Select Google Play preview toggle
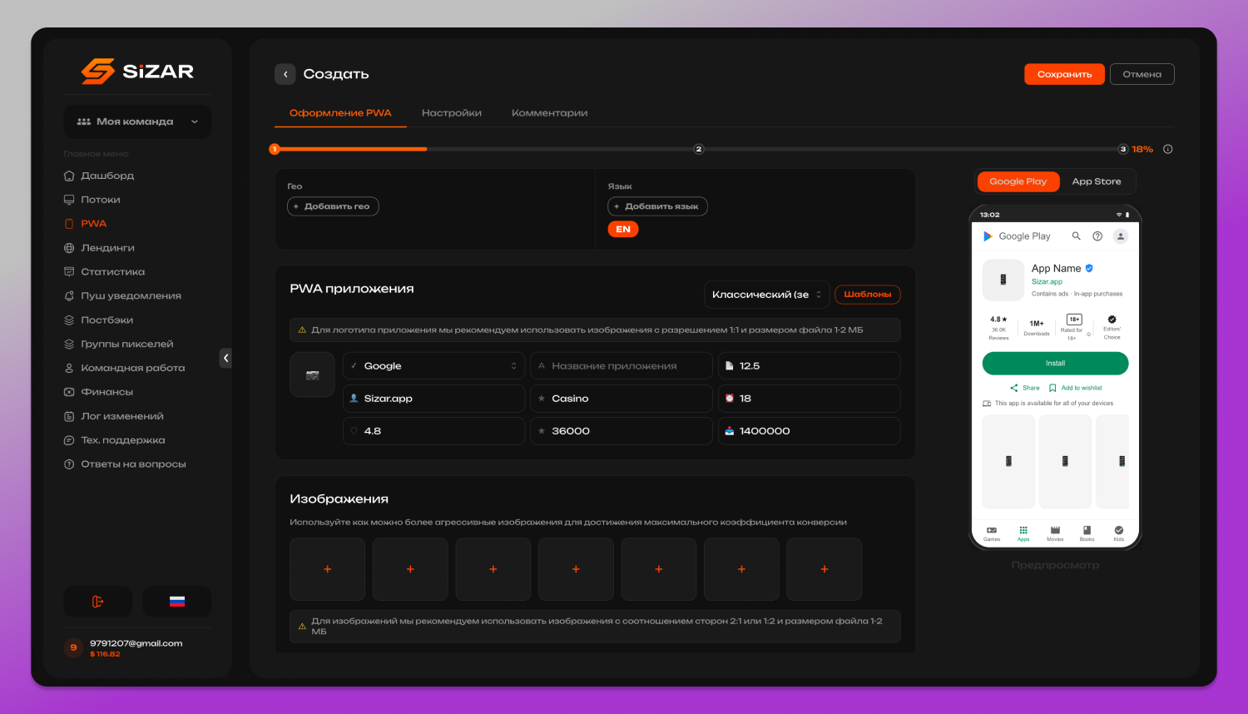The width and height of the screenshot is (1248, 714). (1018, 181)
